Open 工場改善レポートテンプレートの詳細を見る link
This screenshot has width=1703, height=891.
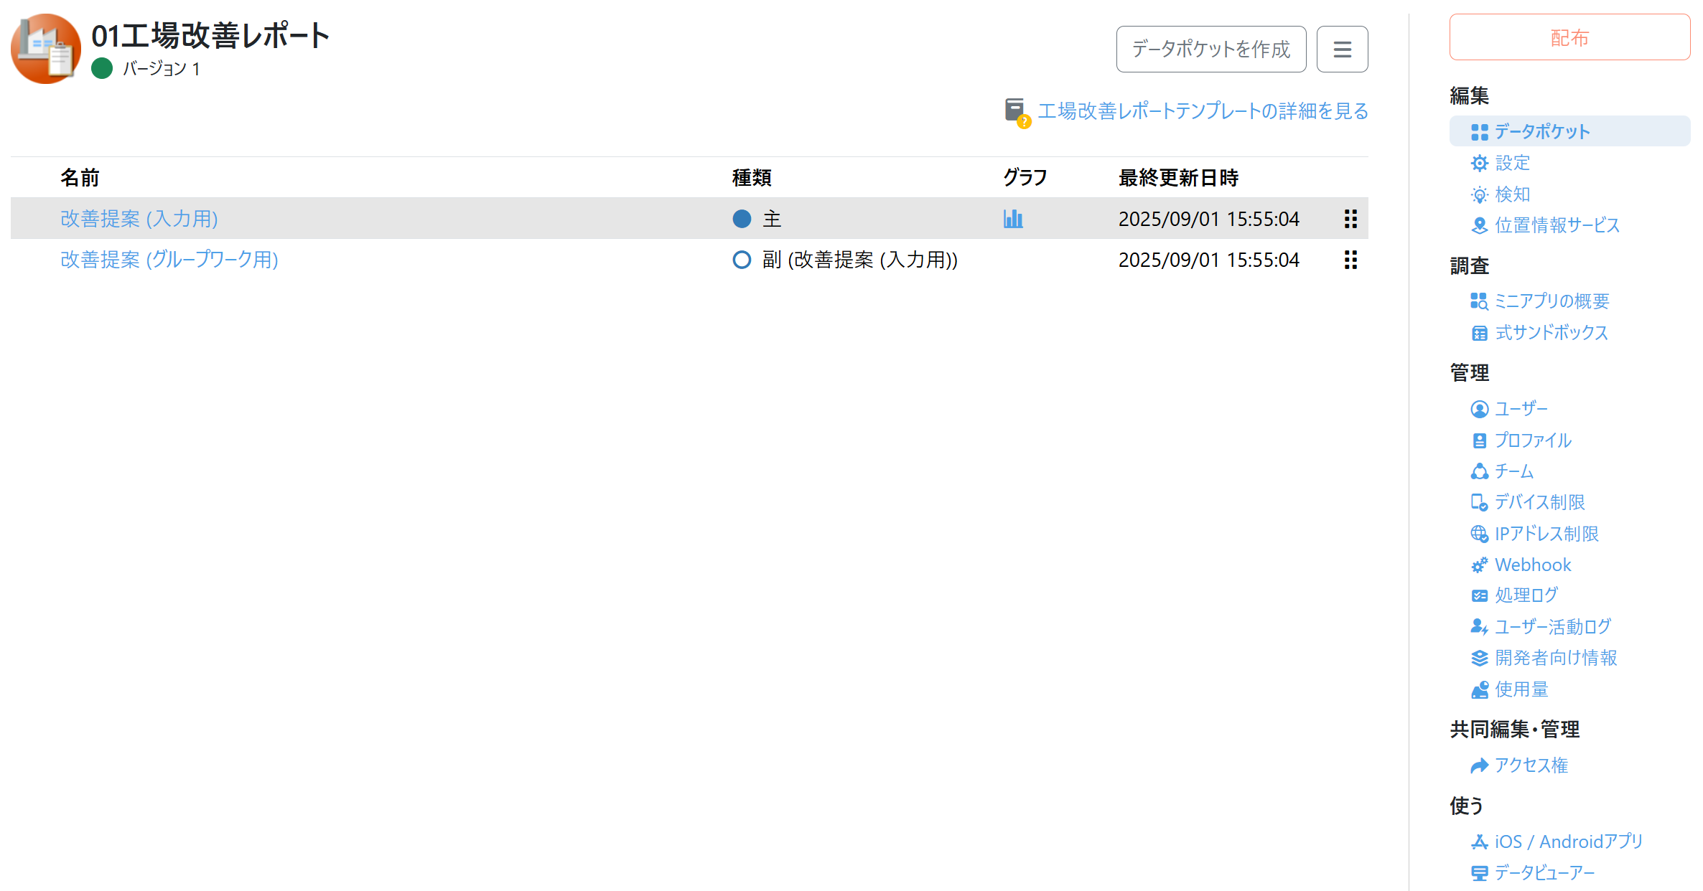coord(1203,111)
